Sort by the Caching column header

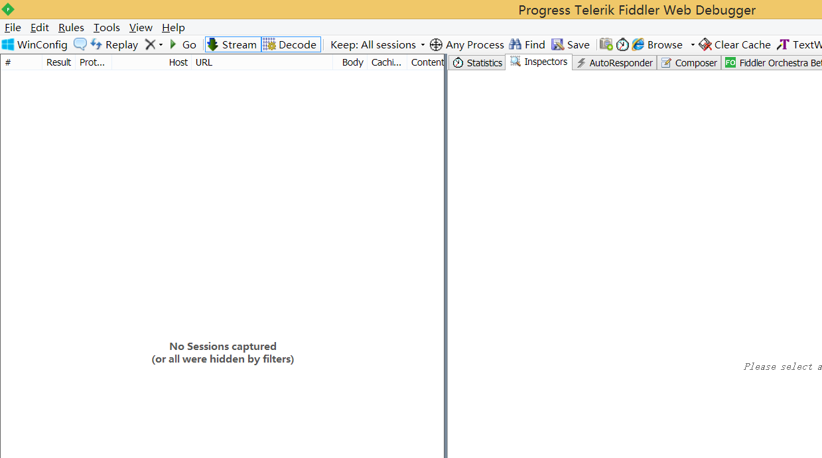click(387, 62)
